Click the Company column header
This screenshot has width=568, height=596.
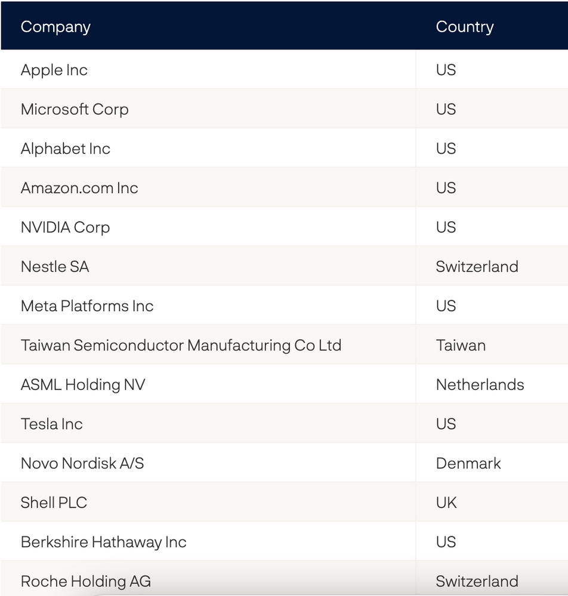coord(55,27)
